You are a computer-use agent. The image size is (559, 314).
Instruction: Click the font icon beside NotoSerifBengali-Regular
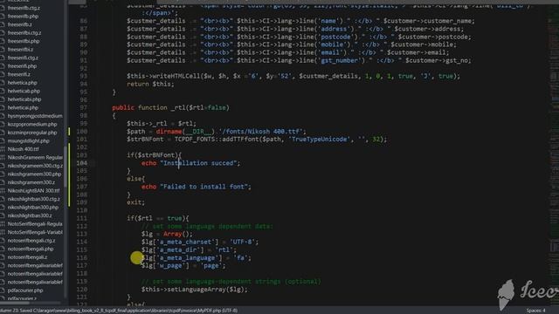(x=3, y=224)
